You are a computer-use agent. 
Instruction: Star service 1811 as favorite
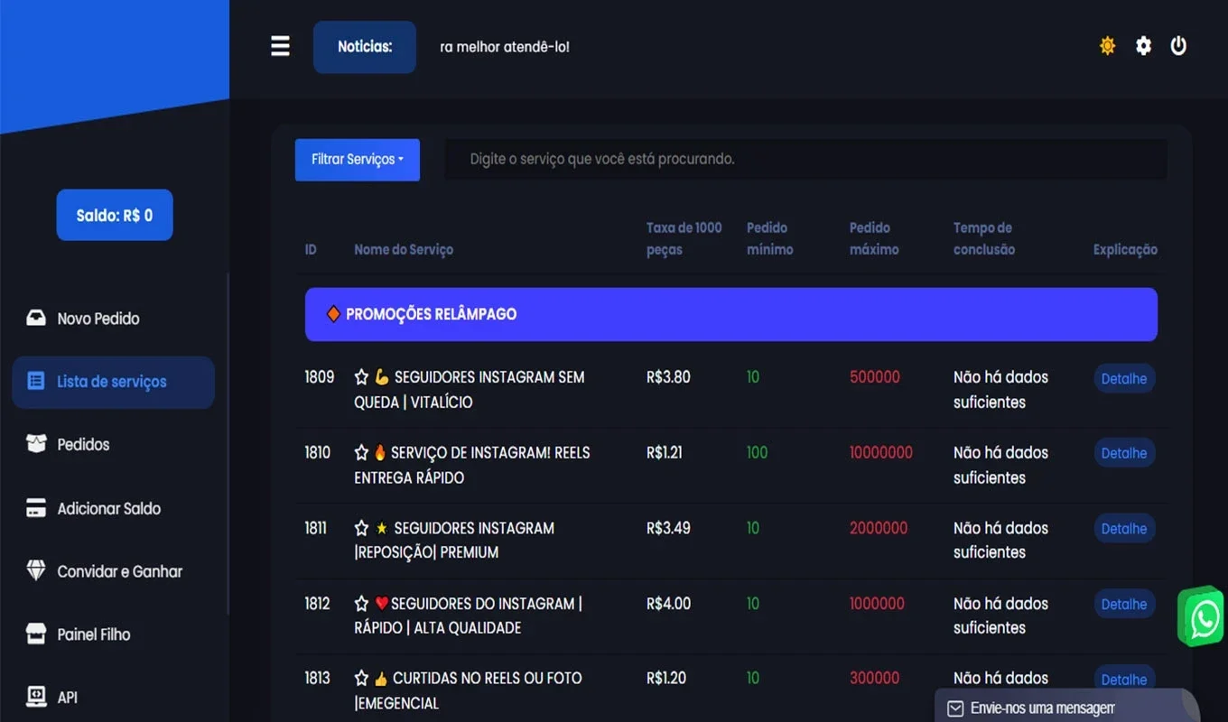(361, 528)
